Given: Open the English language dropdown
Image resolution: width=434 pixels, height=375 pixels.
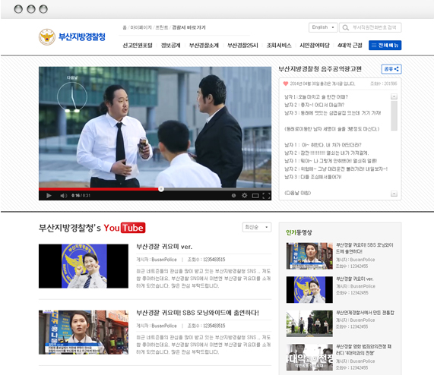Looking at the screenshot, I should pyautogui.click(x=323, y=27).
